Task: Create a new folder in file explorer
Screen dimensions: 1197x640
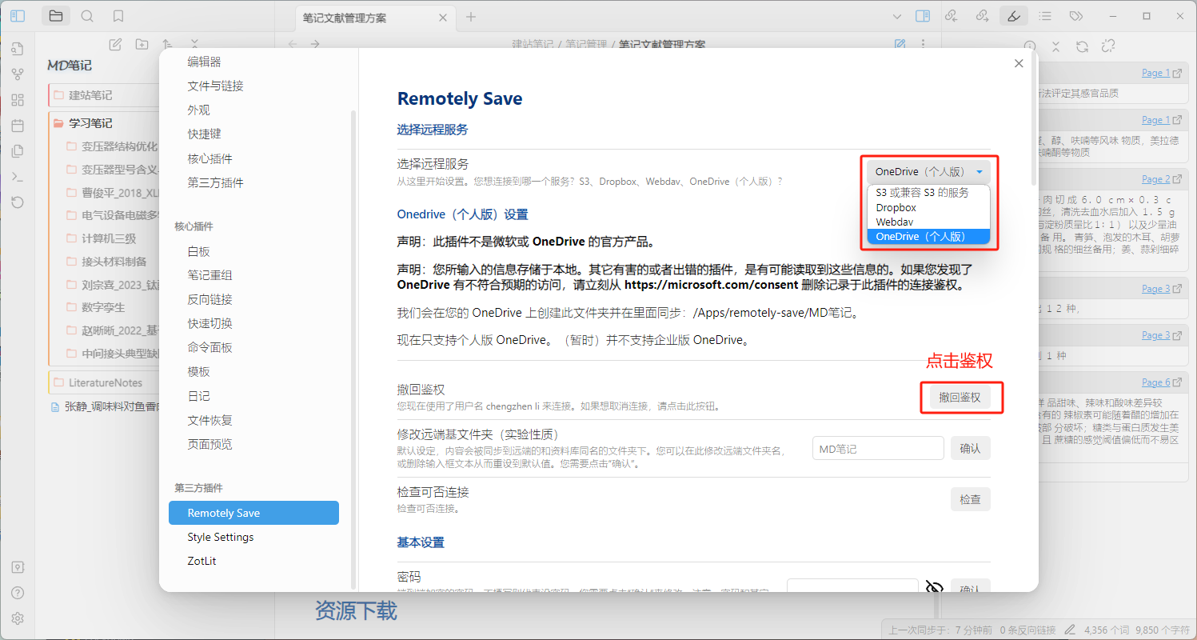Action: tap(142, 44)
